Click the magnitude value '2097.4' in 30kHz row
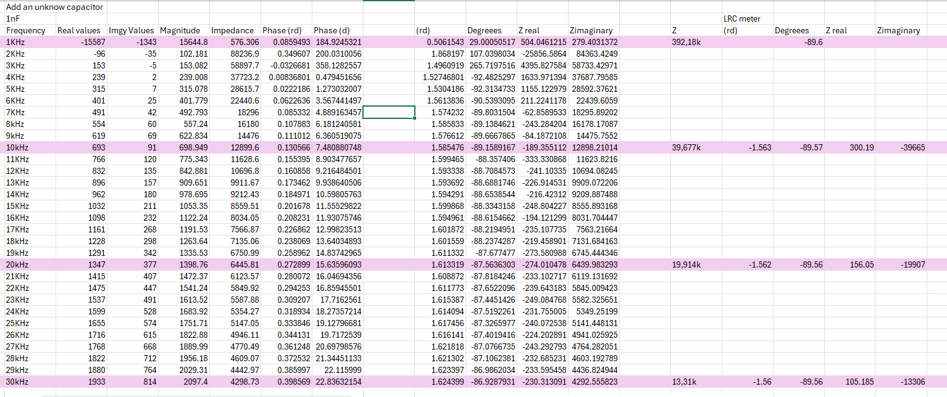The width and height of the screenshot is (947, 397). tap(196, 382)
